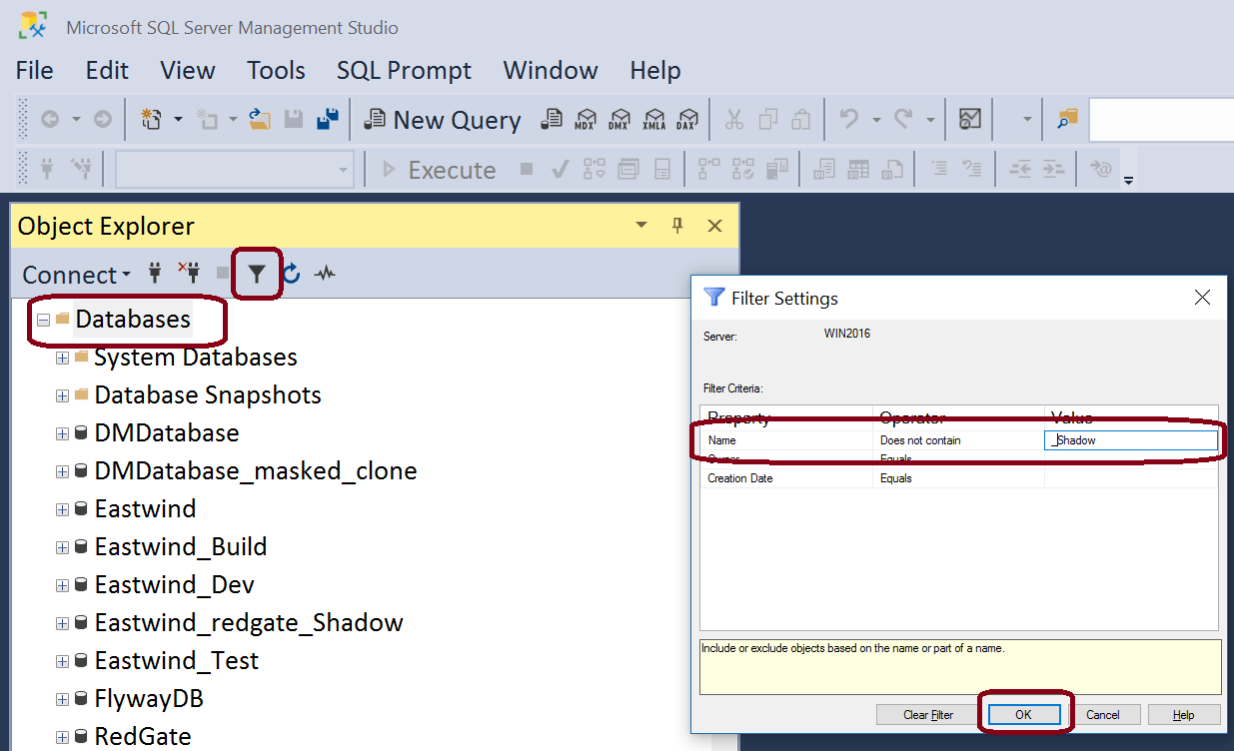
Task: Click the Redo arrow icon
Action: 903,119
